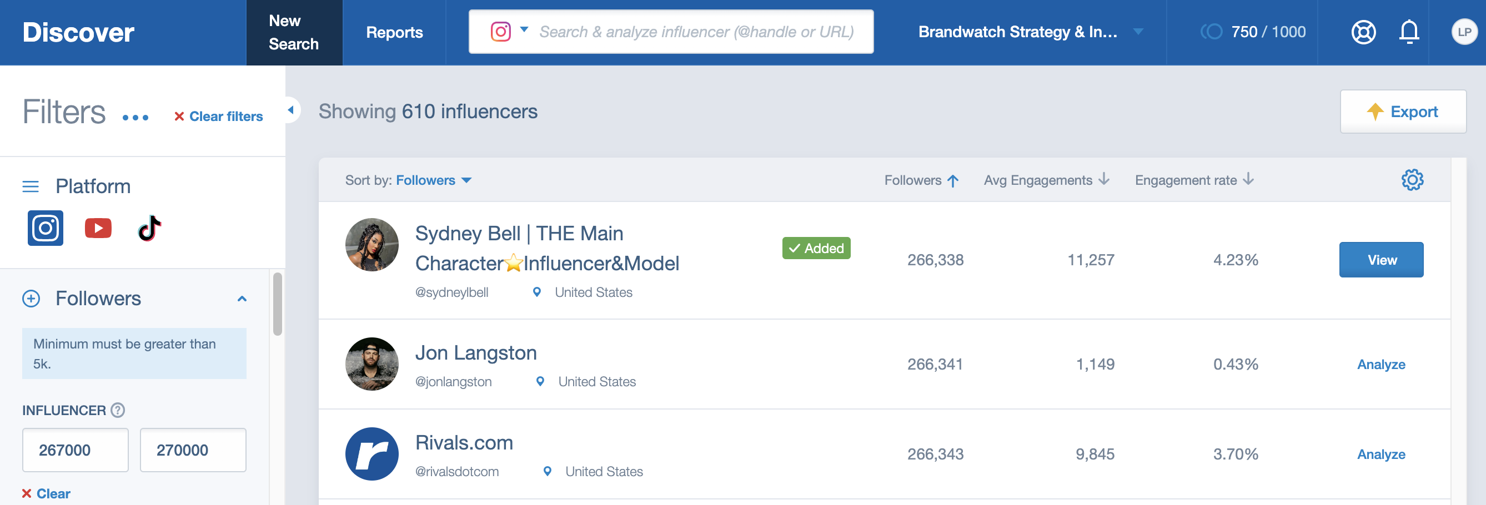Open the Sort by Followers dropdown
This screenshot has width=1486, height=505.
(x=434, y=180)
